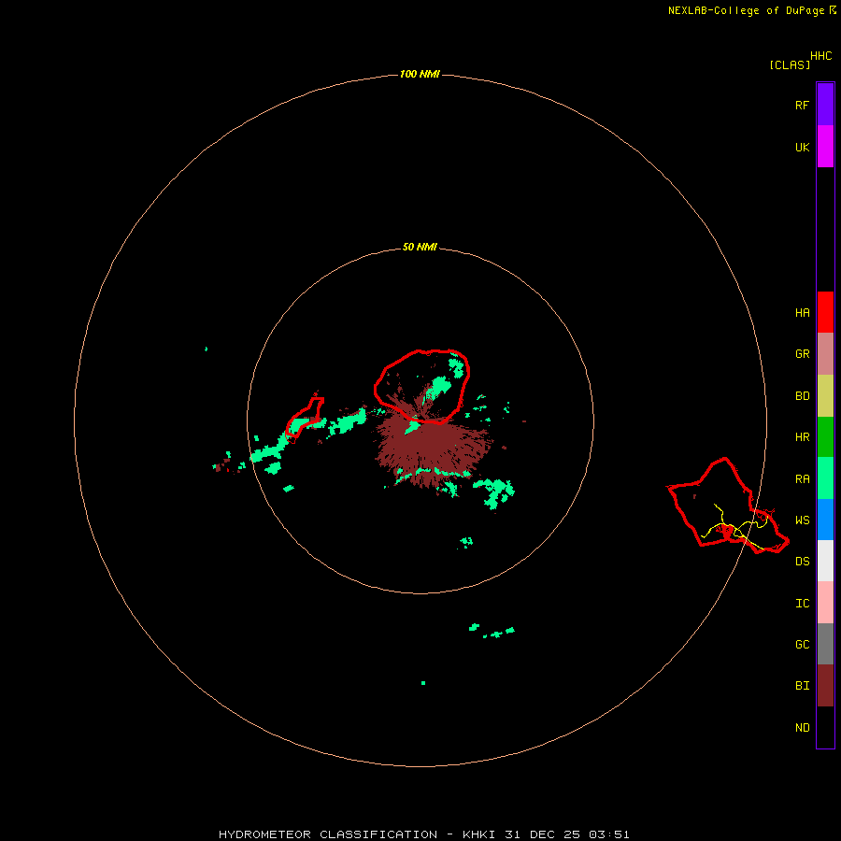Click the BI legend label
The height and width of the screenshot is (841, 841).
click(x=802, y=686)
